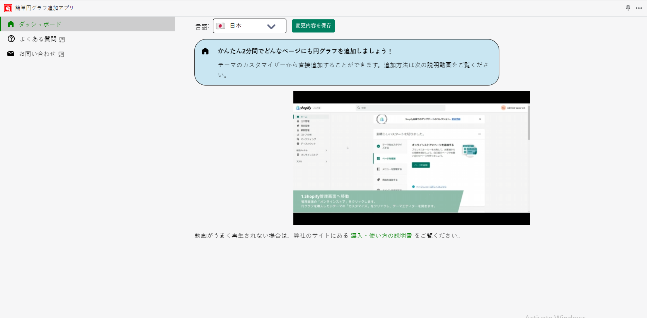Click external link icon beside お問い合わせ

pos(61,54)
